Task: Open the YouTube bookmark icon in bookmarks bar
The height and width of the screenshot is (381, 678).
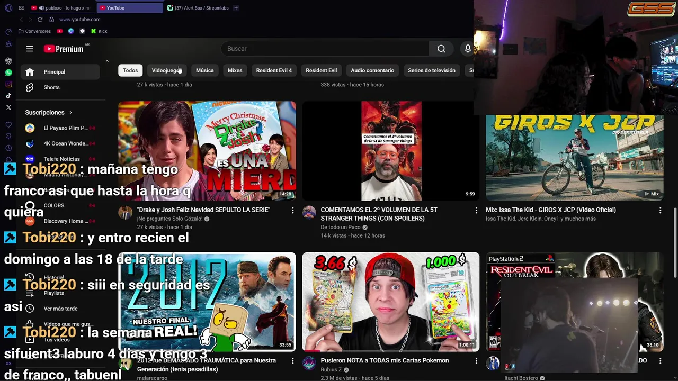Action: click(59, 31)
